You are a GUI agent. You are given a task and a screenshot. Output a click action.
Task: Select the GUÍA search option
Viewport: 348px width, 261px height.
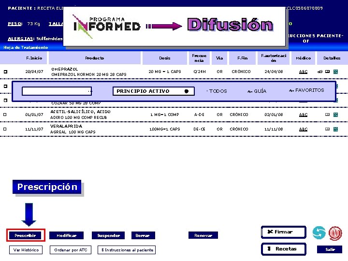pyautogui.click(x=257, y=91)
